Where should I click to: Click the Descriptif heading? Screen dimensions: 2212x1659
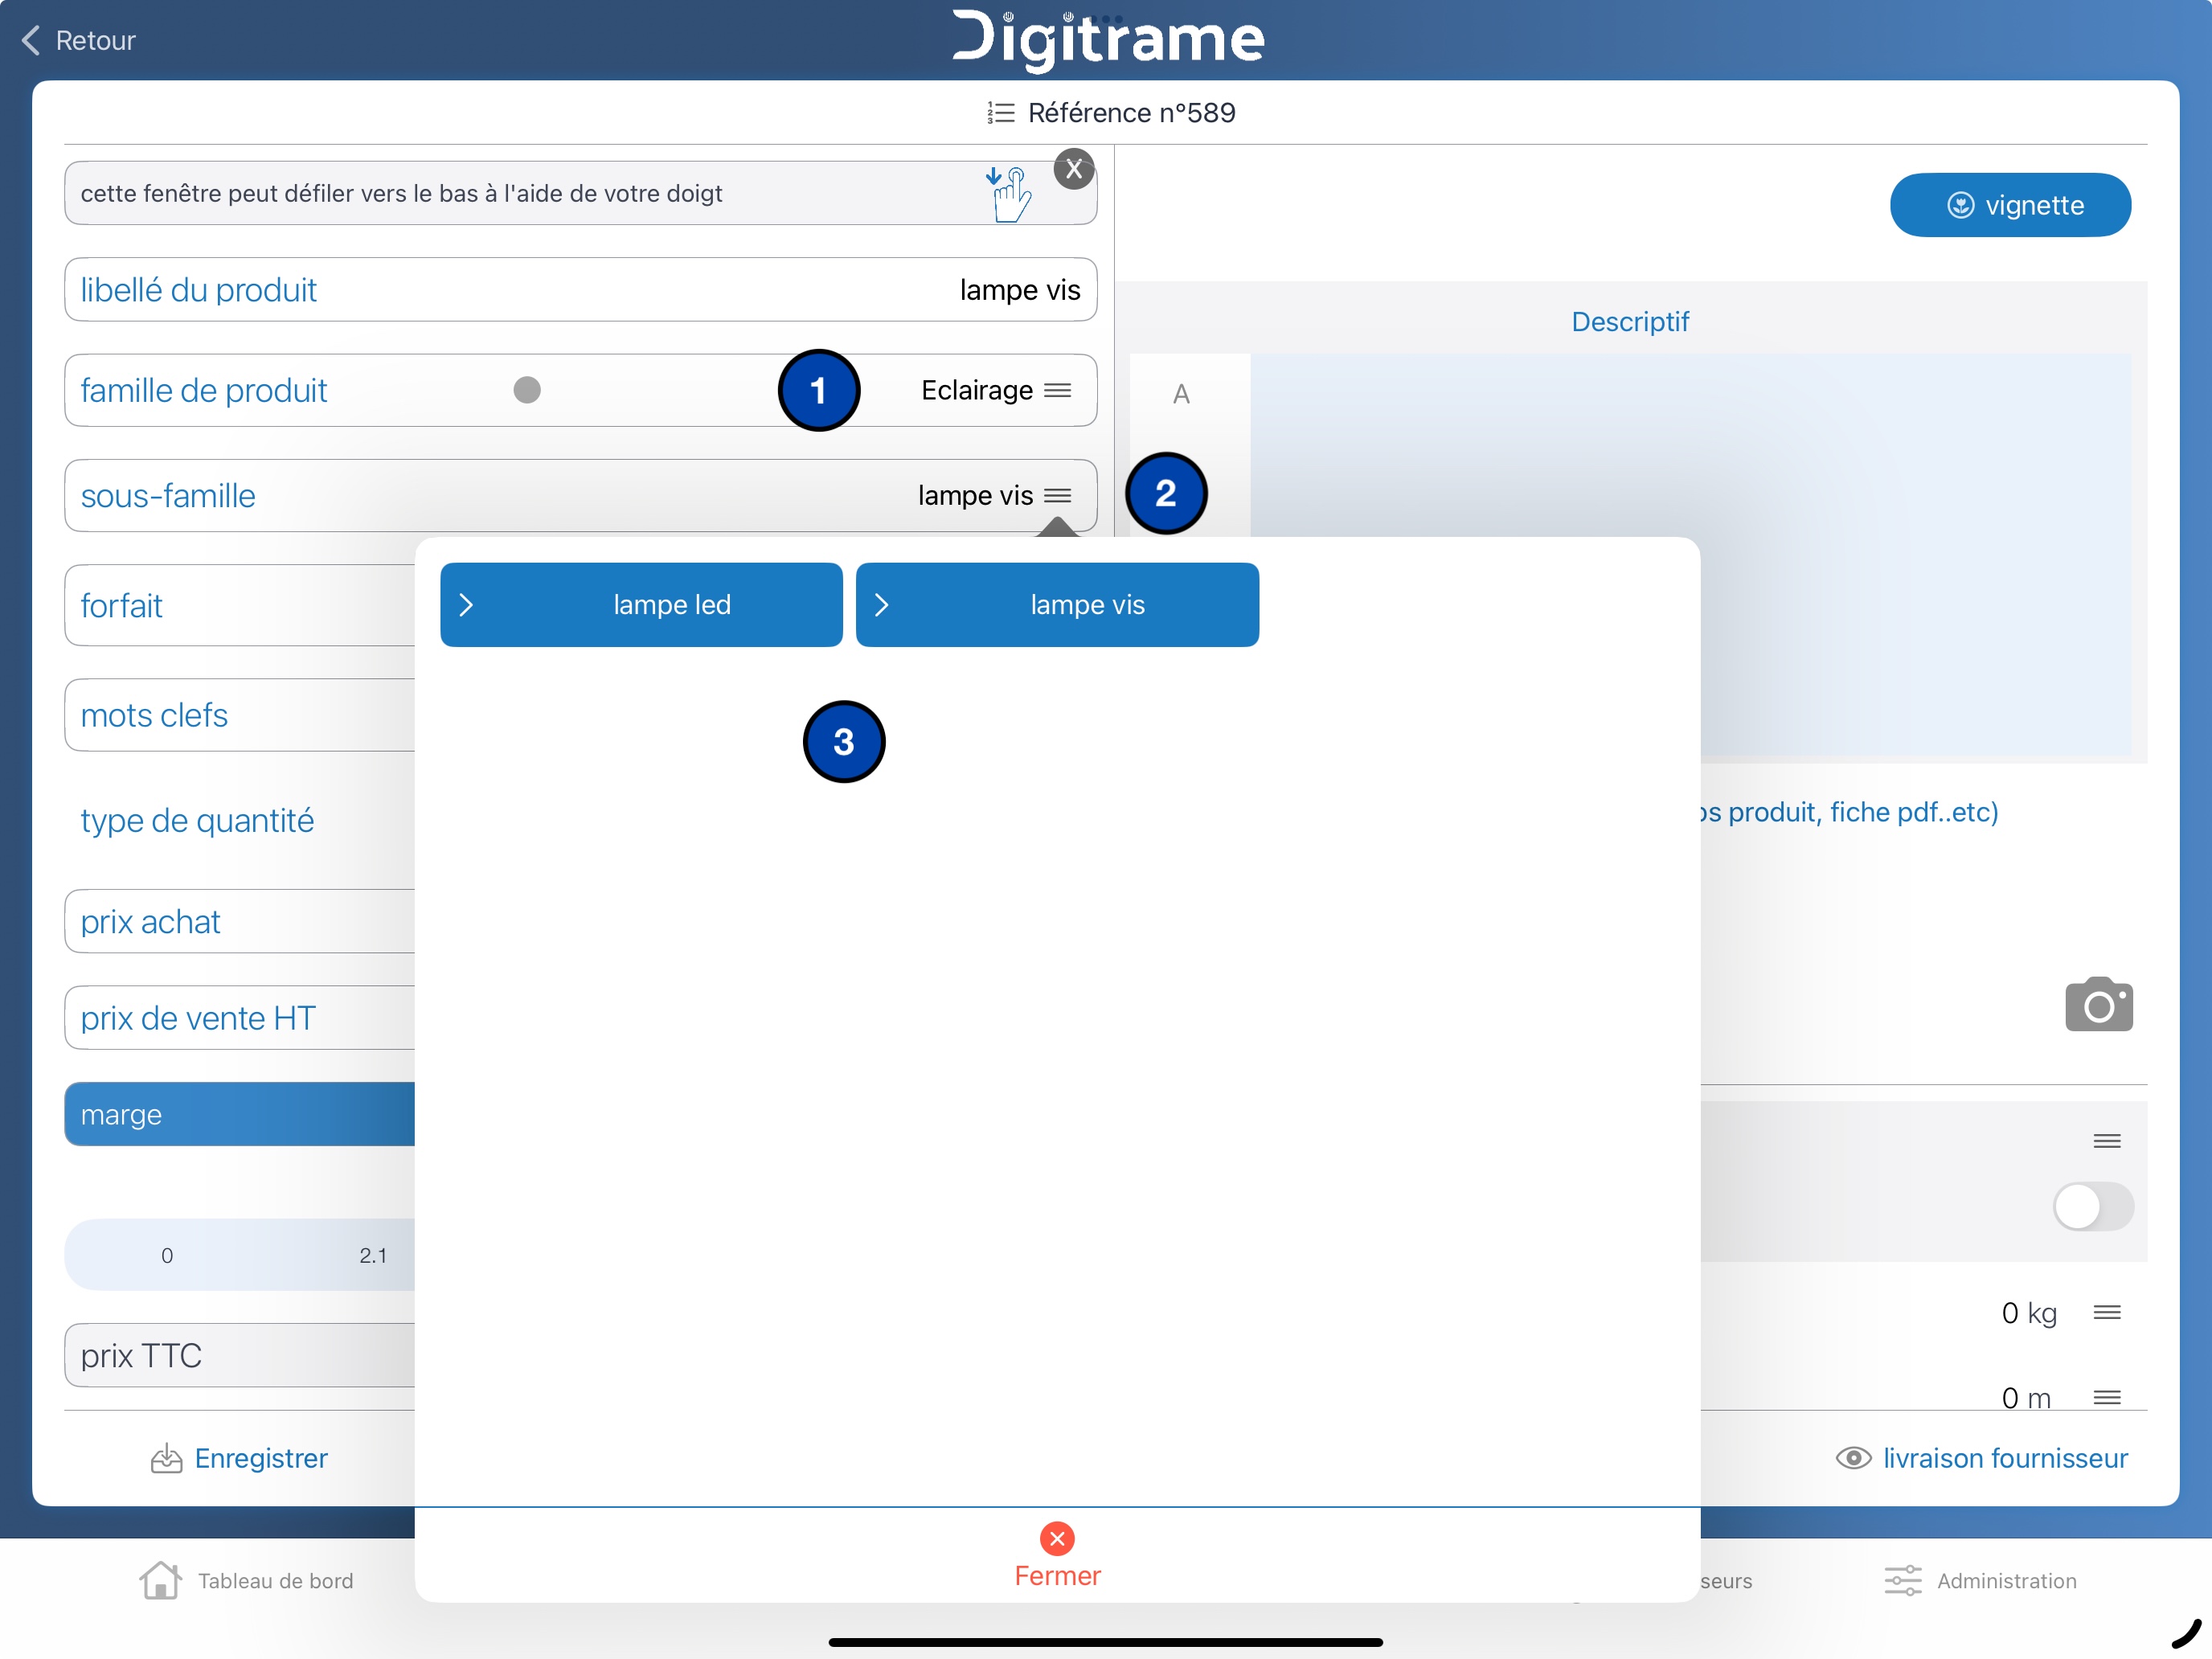(1630, 322)
